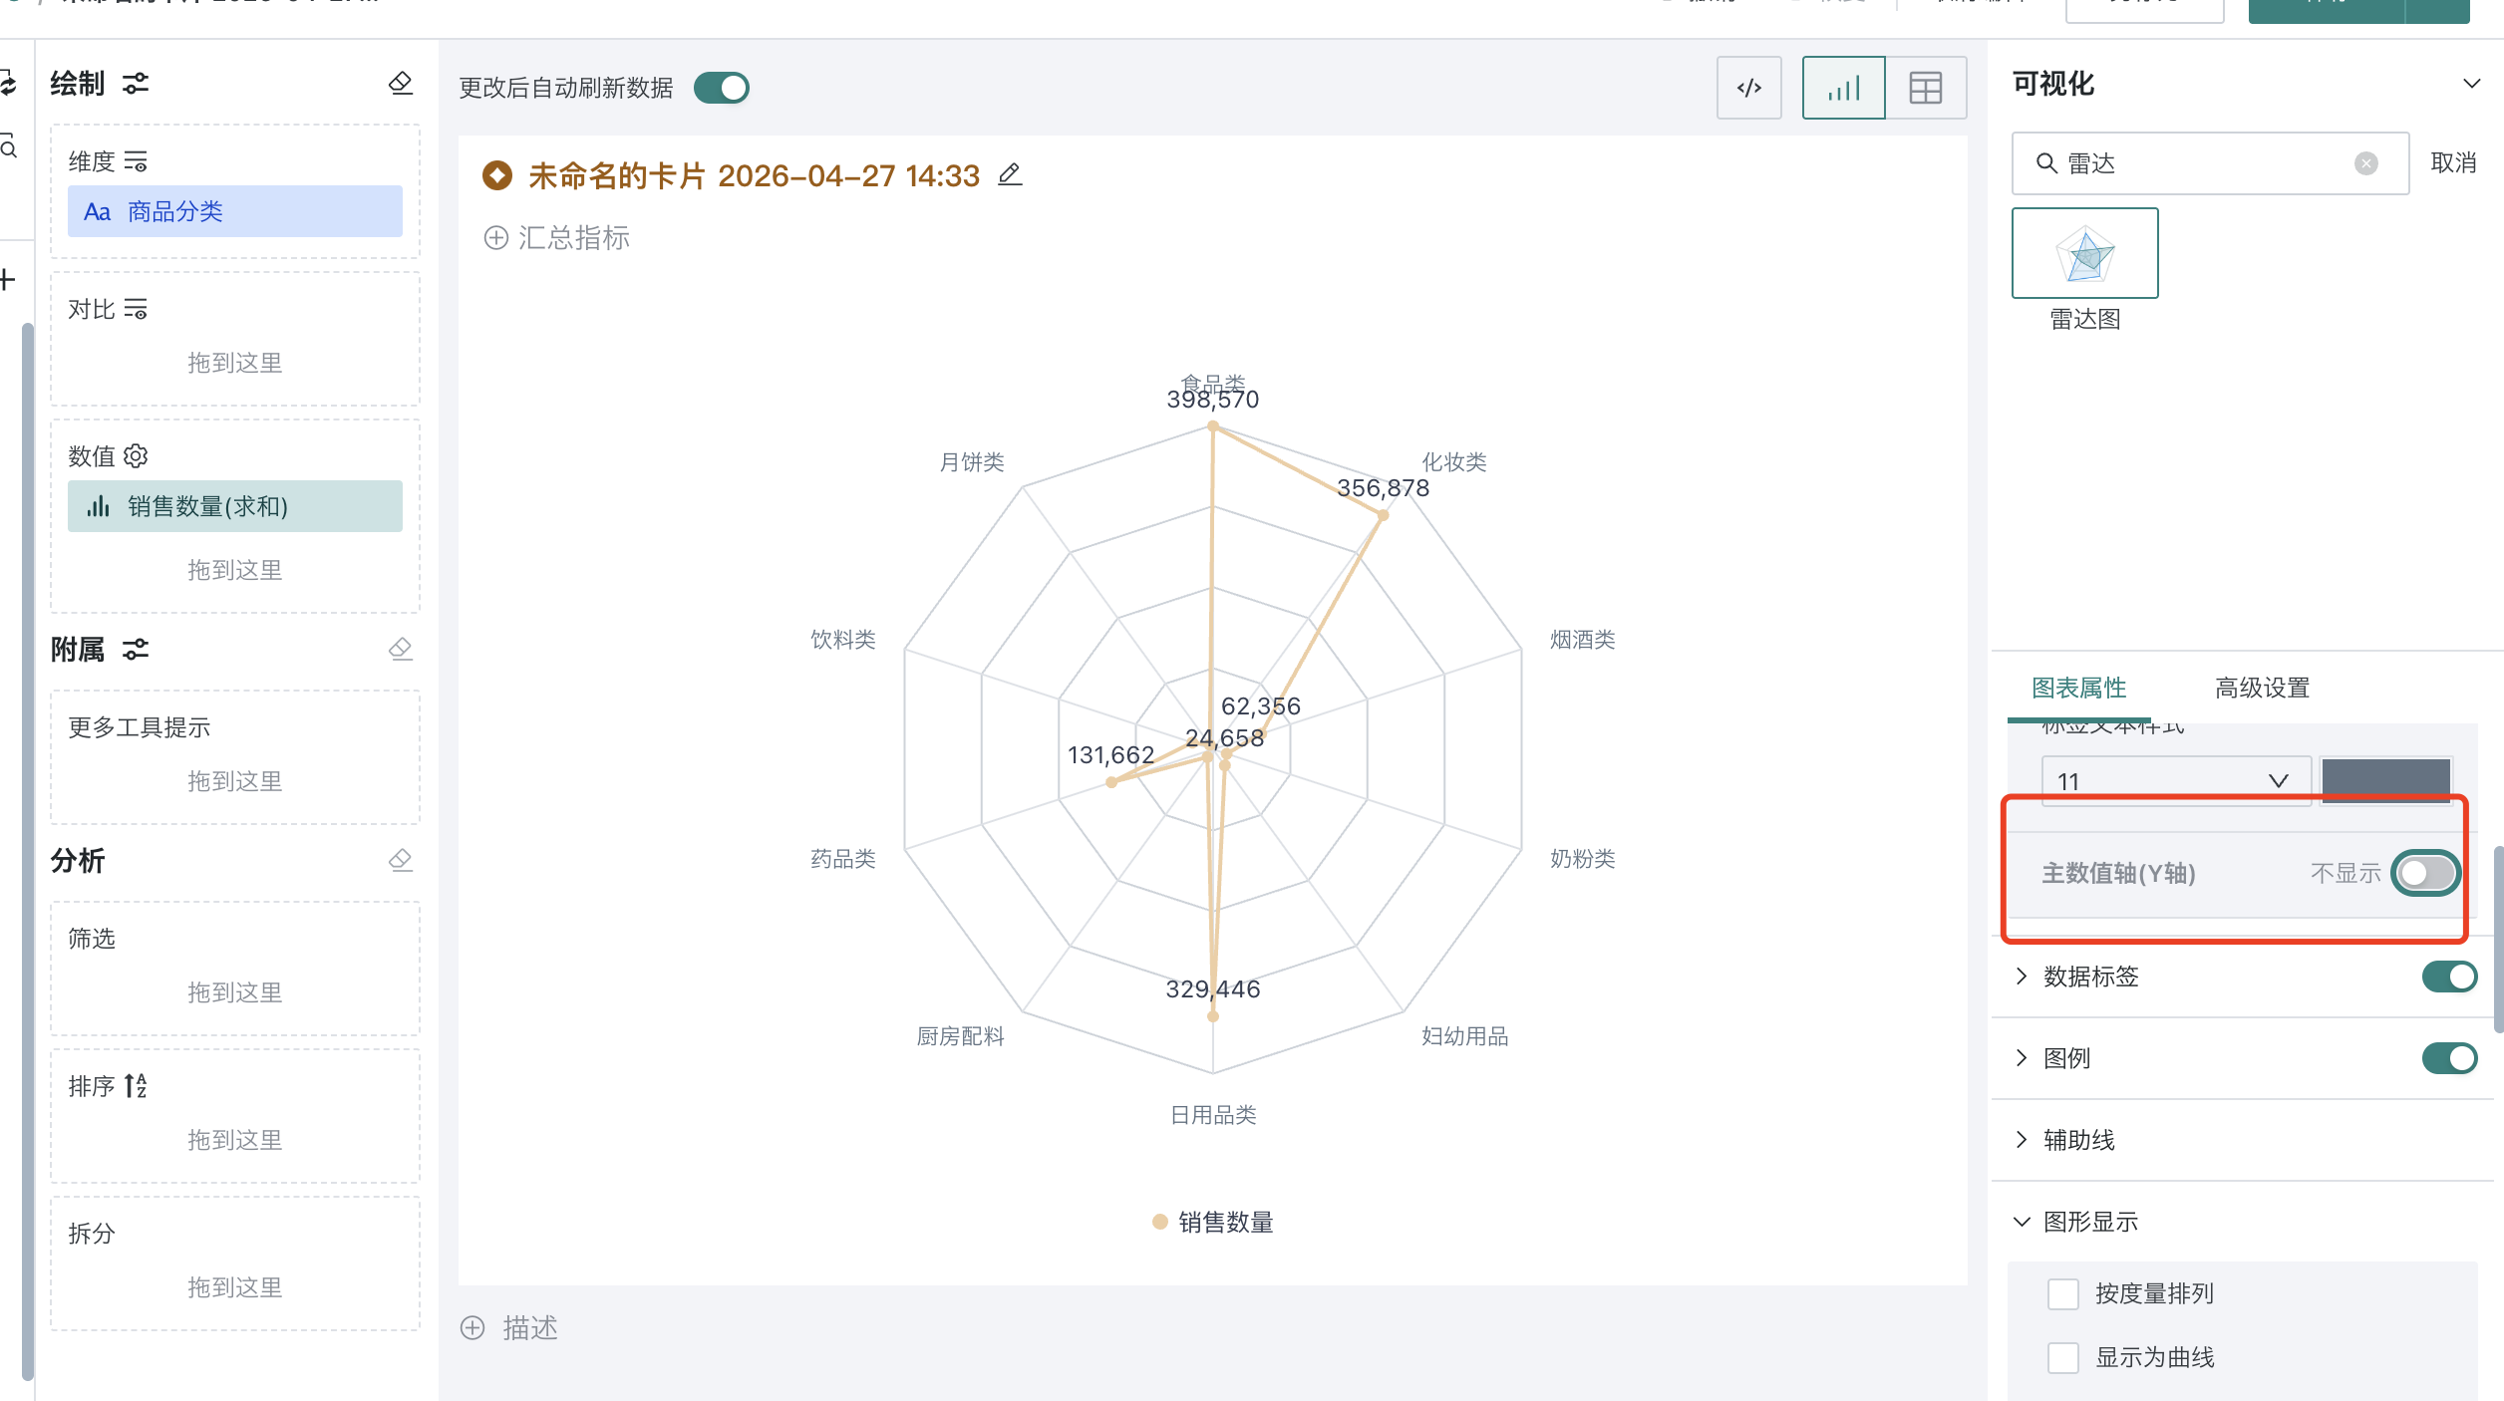The image size is (2504, 1401).
Task: Check the 按度量排列 checkbox
Action: (x=2064, y=1292)
